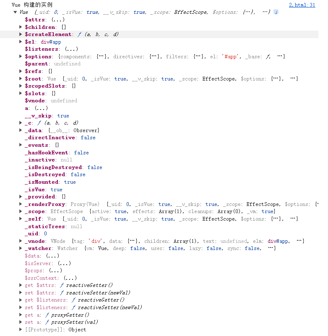
Task: Expand the $options object
Action: (21, 56)
